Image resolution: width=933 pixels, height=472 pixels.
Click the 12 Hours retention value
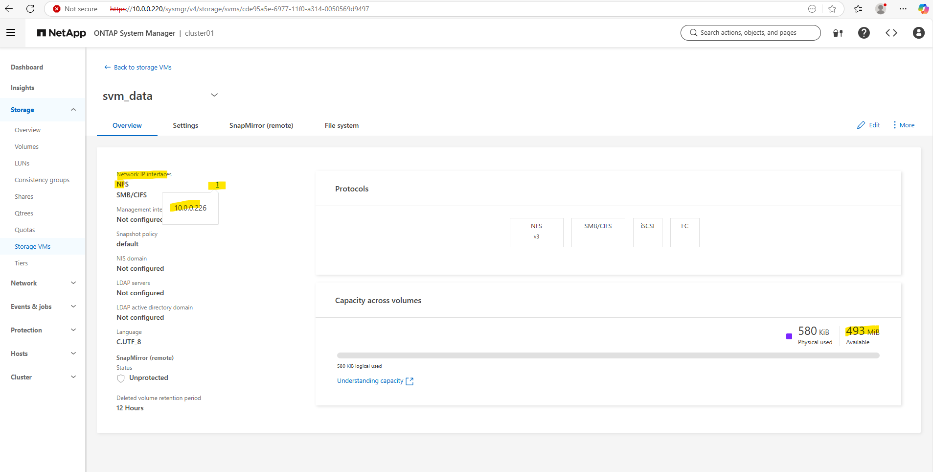pos(130,408)
